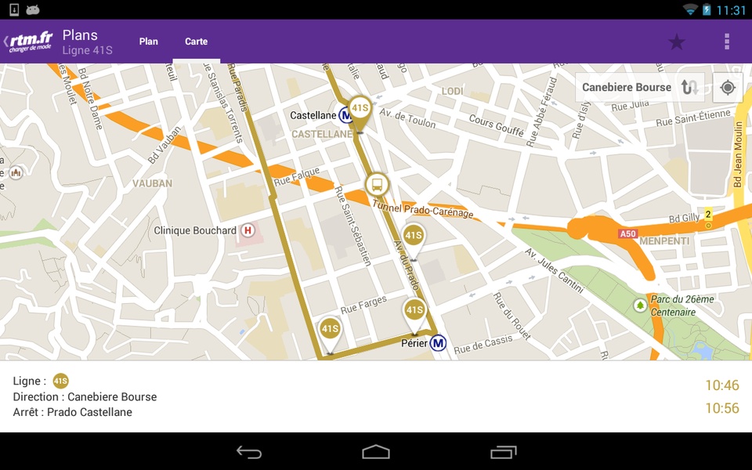Tap the Clinique Bouchard hospital icon
This screenshot has height=470, width=752.
[x=248, y=230]
